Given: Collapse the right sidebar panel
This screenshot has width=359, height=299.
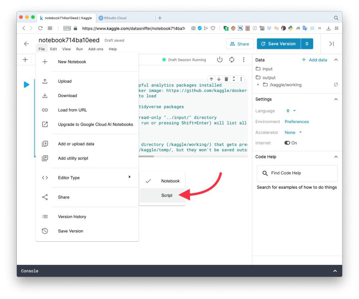Looking at the screenshot, I should (x=331, y=44).
